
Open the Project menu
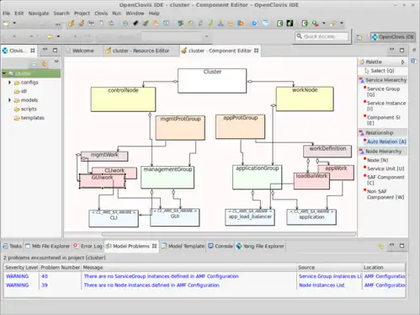82,13
